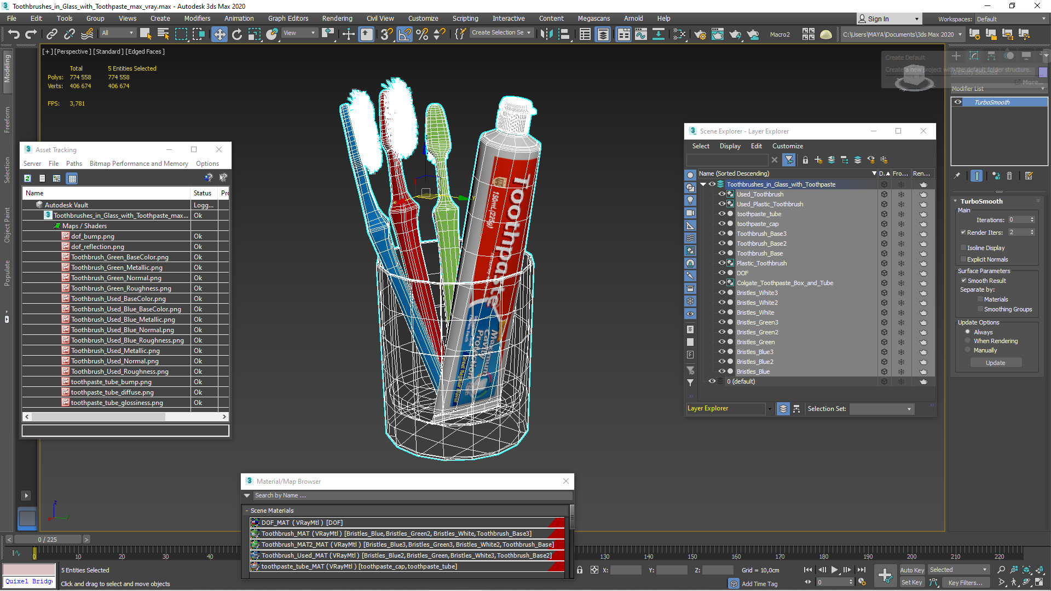
Task: Open the Create Selection Set dropdown
Action: coord(501,33)
